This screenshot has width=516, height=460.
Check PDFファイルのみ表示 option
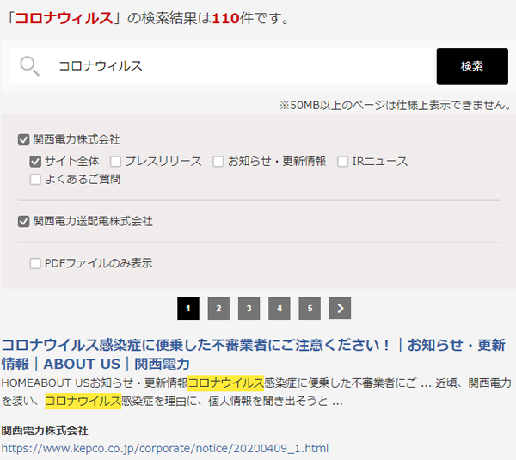click(35, 264)
